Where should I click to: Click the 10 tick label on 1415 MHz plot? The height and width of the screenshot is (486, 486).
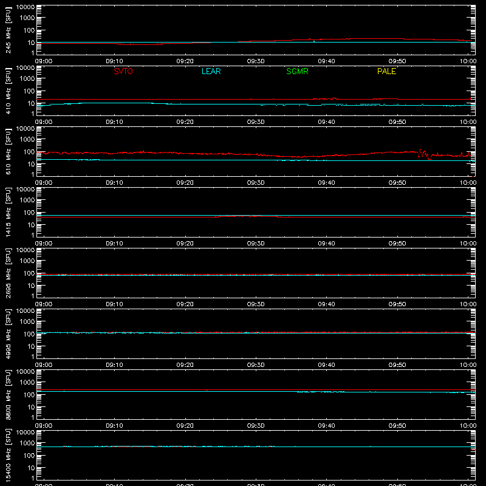(31, 225)
